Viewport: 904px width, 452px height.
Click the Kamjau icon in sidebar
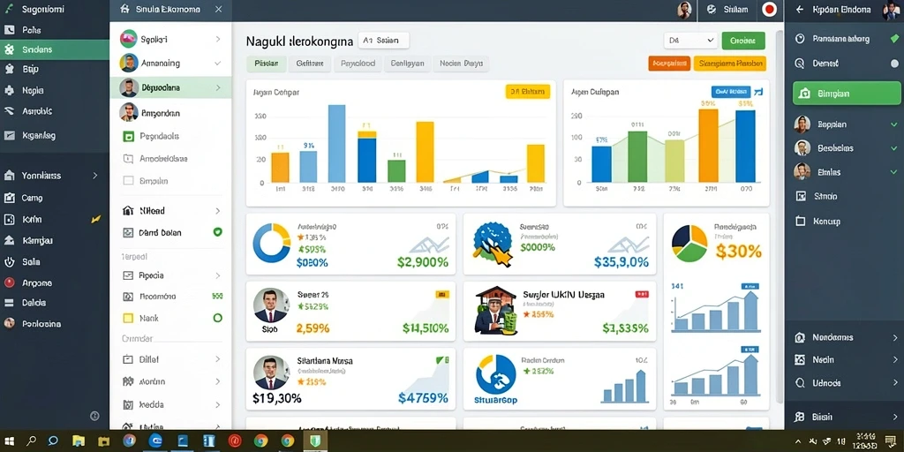click(x=9, y=240)
